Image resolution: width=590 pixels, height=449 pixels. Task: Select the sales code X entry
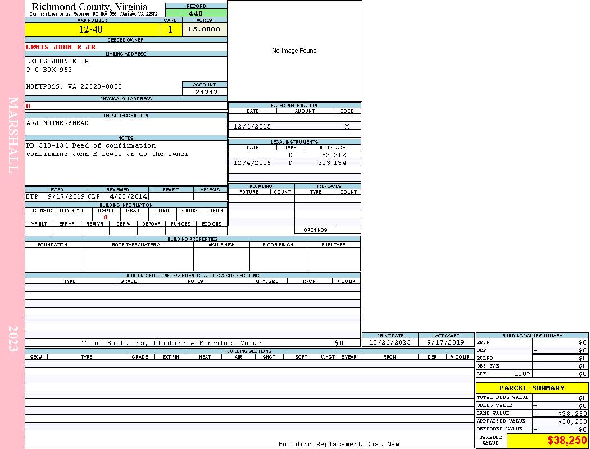[x=347, y=127]
